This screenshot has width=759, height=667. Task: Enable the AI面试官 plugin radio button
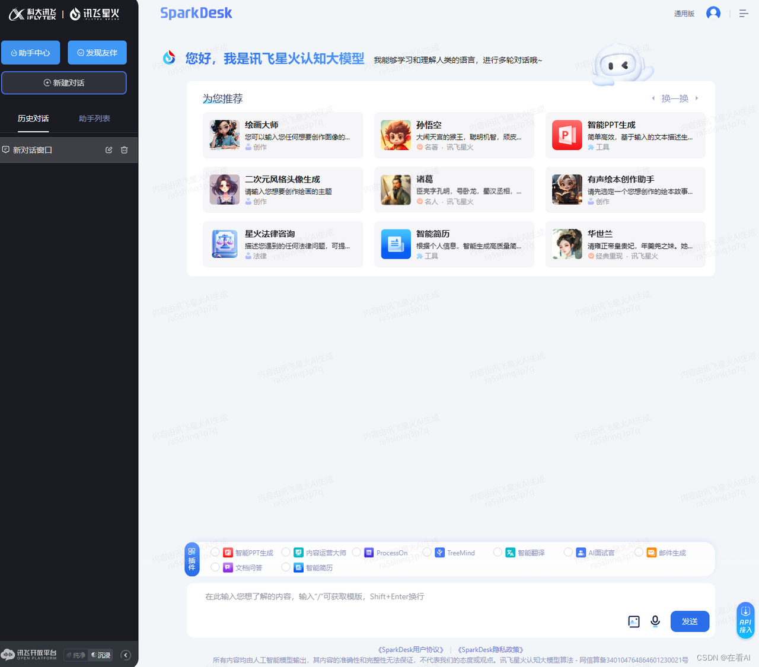[x=568, y=552]
